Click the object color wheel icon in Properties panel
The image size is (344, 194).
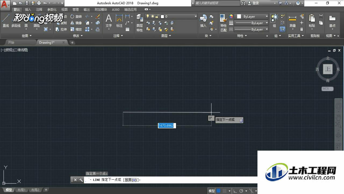click(231, 16)
